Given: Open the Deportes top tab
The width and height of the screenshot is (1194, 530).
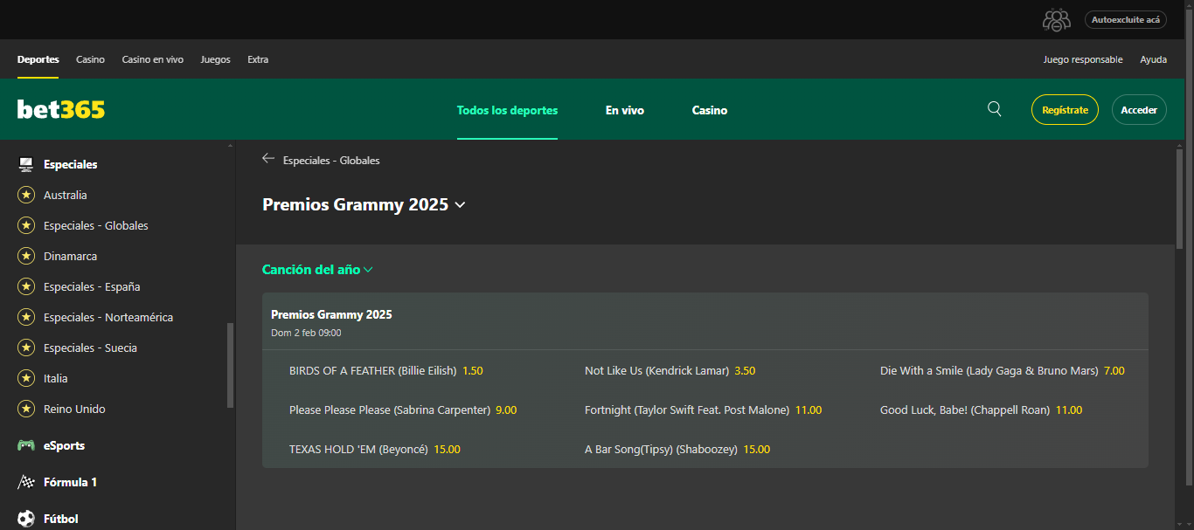Looking at the screenshot, I should point(38,59).
